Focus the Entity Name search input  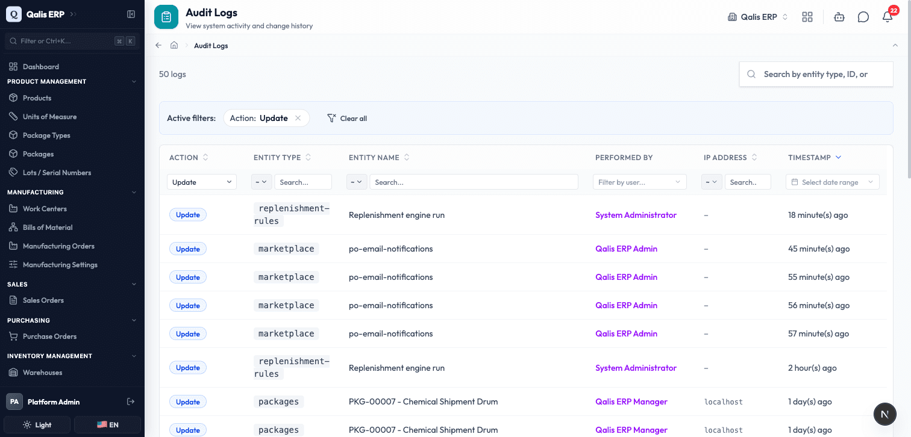pyautogui.click(x=474, y=182)
